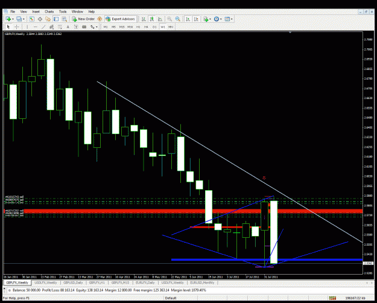Viewport: 377px width, 303px height.
Task: Open the Periods clock icon
Action: coord(216,19)
